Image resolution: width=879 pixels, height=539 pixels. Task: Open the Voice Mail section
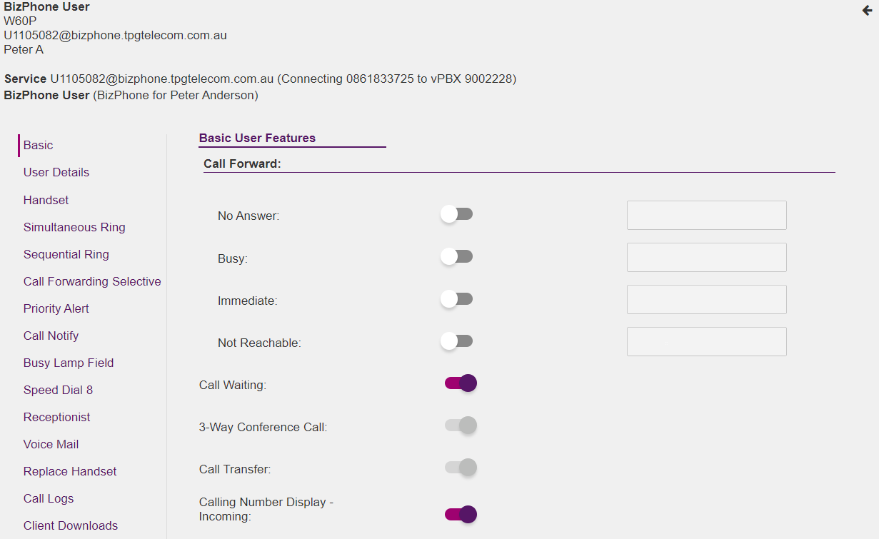(x=51, y=444)
